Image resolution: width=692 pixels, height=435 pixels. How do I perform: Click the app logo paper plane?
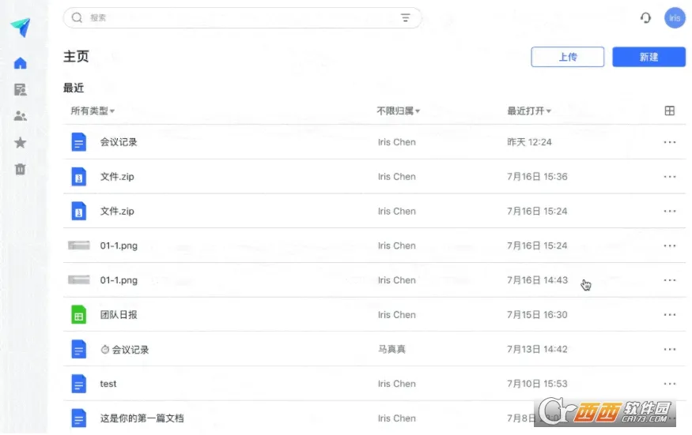pos(21,28)
